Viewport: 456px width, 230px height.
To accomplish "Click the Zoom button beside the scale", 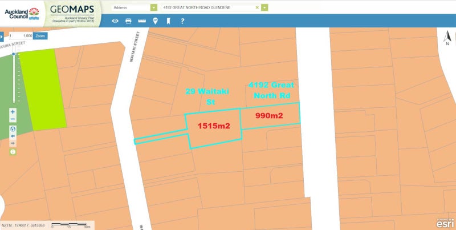I will coord(40,36).
